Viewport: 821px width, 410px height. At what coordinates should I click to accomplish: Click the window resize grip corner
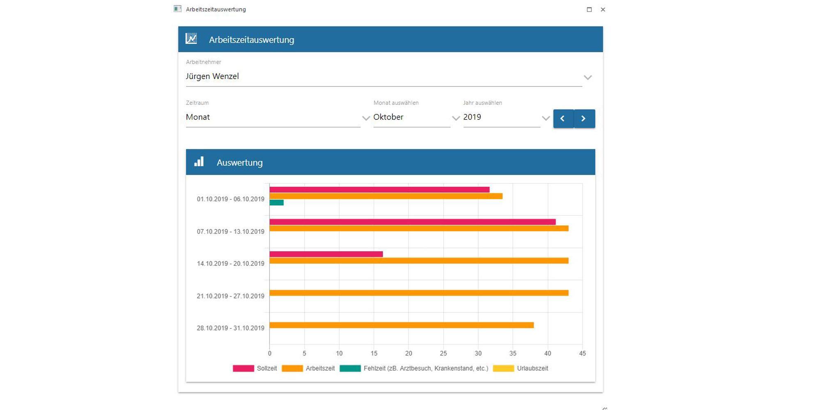[x=605, y=408]
